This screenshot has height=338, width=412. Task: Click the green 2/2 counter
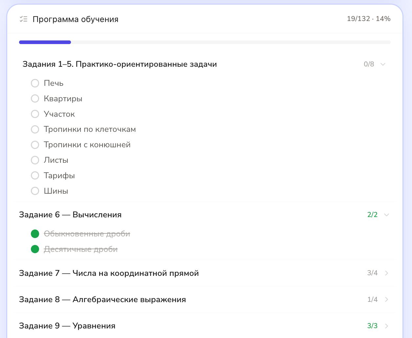372,215
